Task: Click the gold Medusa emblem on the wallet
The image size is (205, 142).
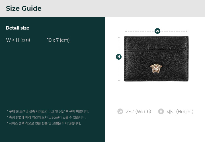Action: point(156,68)
